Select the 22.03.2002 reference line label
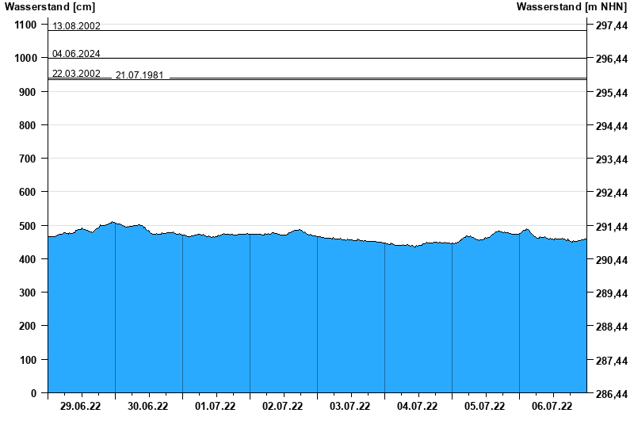The width and height of the screenshot is (634, 436). click(76, 74)
